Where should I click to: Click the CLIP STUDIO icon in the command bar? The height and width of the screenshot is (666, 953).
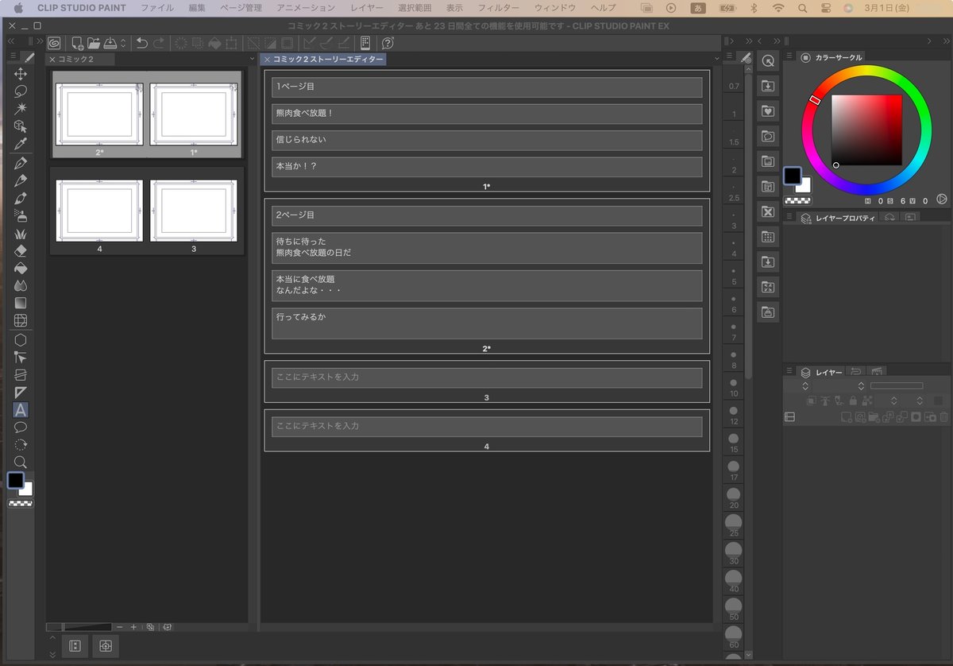[54, 42]
